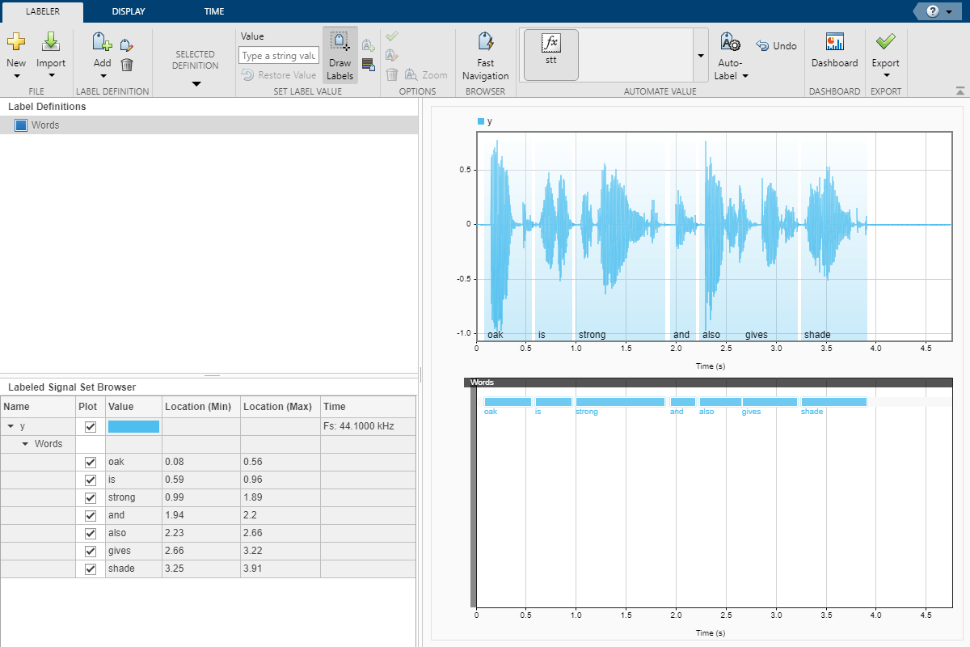The height and width of the screenshot is (647, 970).
Task: Click the Export checkmark icon
Action: pos(885,42)
